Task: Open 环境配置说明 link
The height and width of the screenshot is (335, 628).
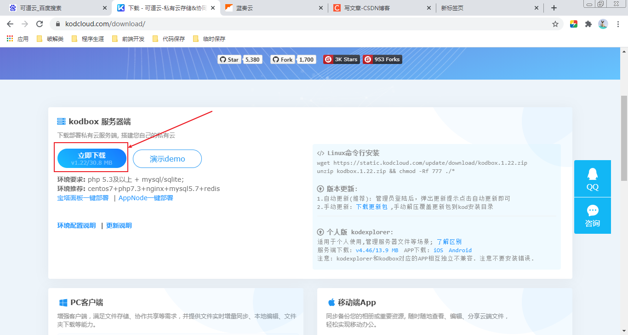Action: tap(76, 225)
